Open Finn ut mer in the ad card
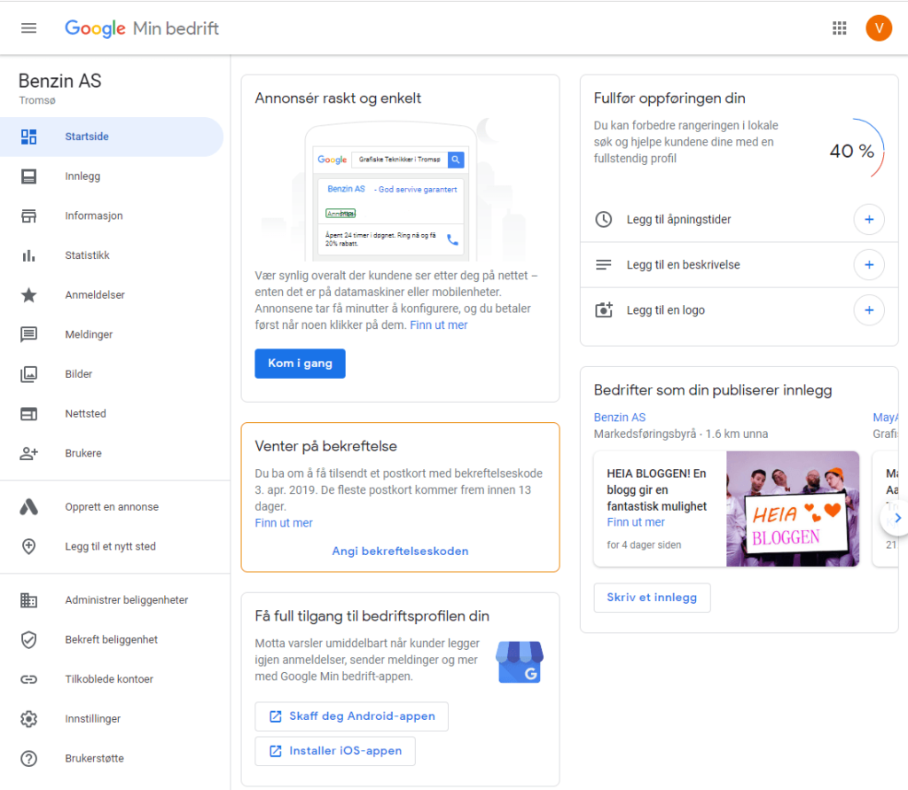Image resolution: width=908 pixels, height=790 pixels. (x=438, y=325)
